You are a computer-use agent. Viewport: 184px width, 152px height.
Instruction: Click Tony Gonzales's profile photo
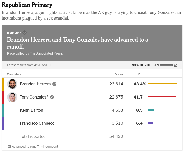[x=12, y=97]
